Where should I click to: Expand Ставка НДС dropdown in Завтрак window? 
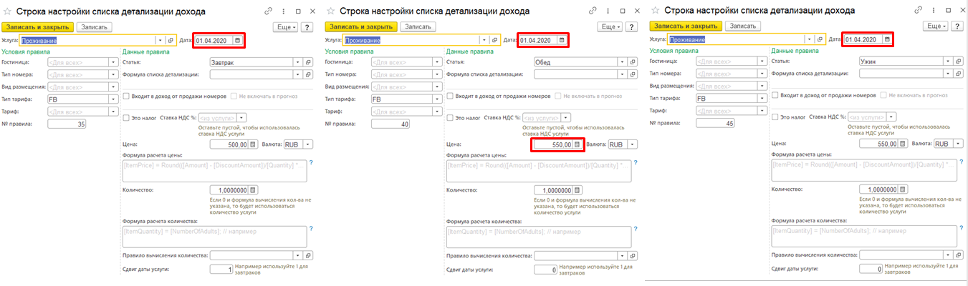[x=241, y=117]
